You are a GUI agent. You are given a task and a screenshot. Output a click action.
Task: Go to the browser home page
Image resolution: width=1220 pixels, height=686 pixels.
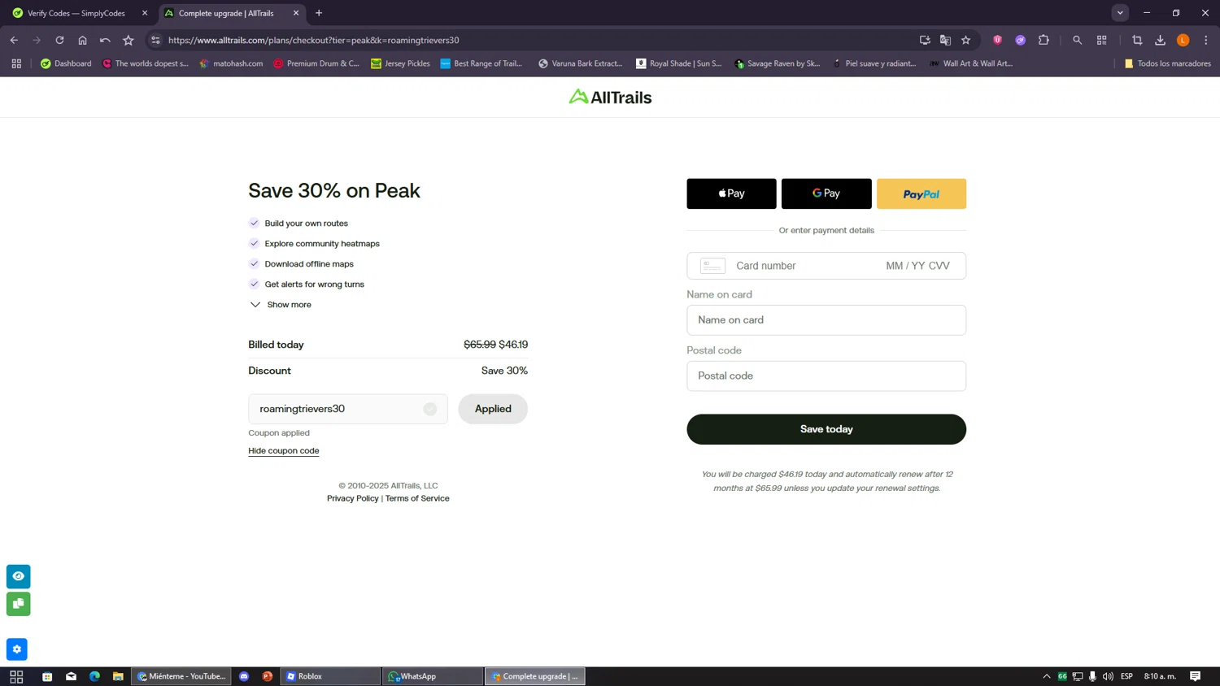tap(82, 40)
